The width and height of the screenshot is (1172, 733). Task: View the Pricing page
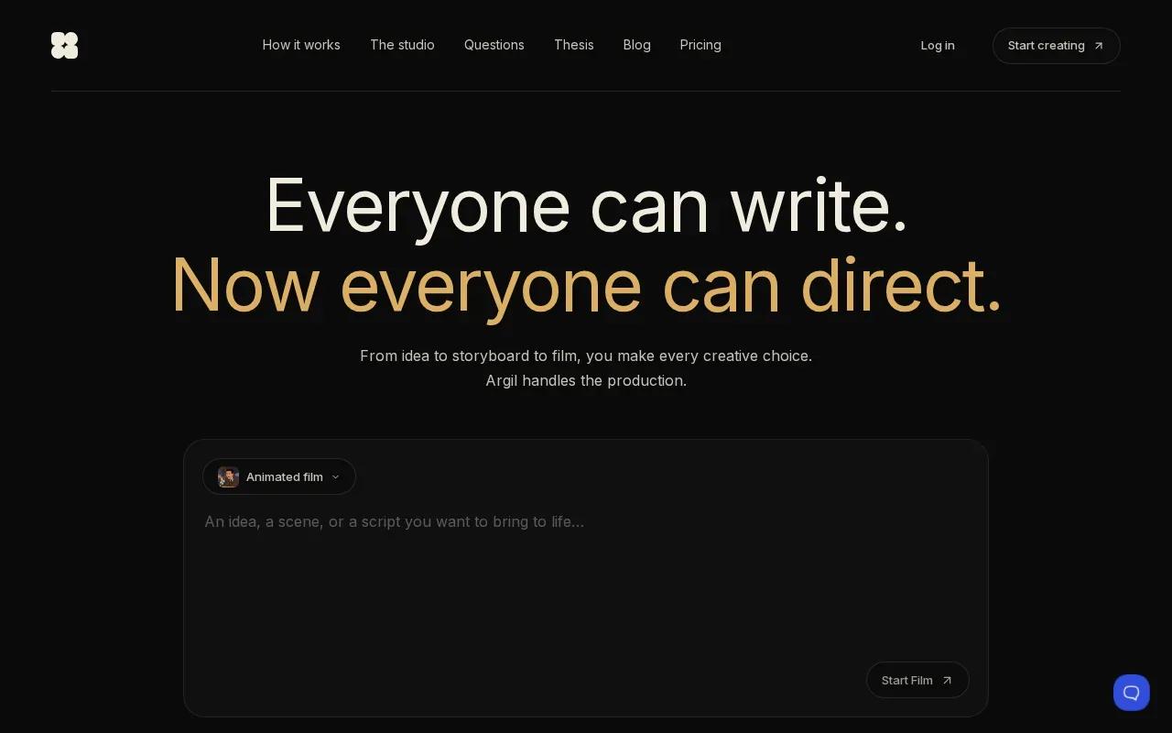(x=700, y=45)
